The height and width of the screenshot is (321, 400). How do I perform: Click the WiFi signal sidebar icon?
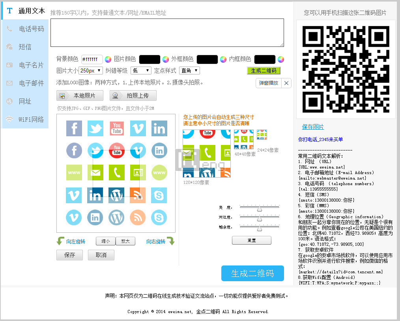click(x=9, y=119)
